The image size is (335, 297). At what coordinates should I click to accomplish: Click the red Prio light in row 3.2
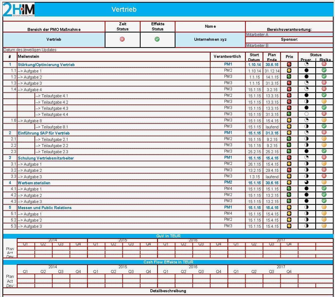[289, 170]
